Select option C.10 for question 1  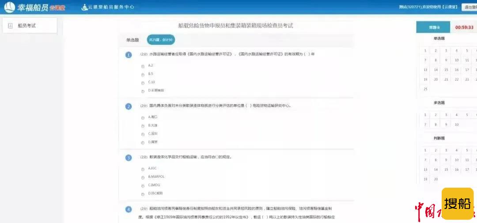(x=143, y=83)
